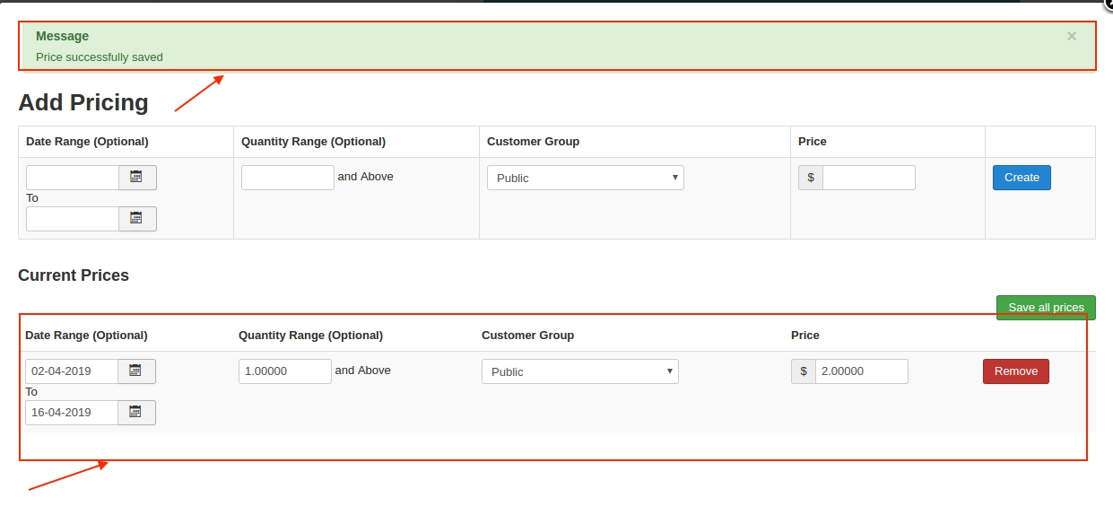
Task: Open calendar icon beside 16-04-2019 date
Action: click(x=136, y=413)
